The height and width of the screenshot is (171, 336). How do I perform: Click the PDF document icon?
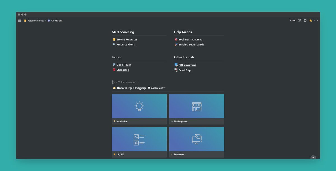click(x=176, y=65)
